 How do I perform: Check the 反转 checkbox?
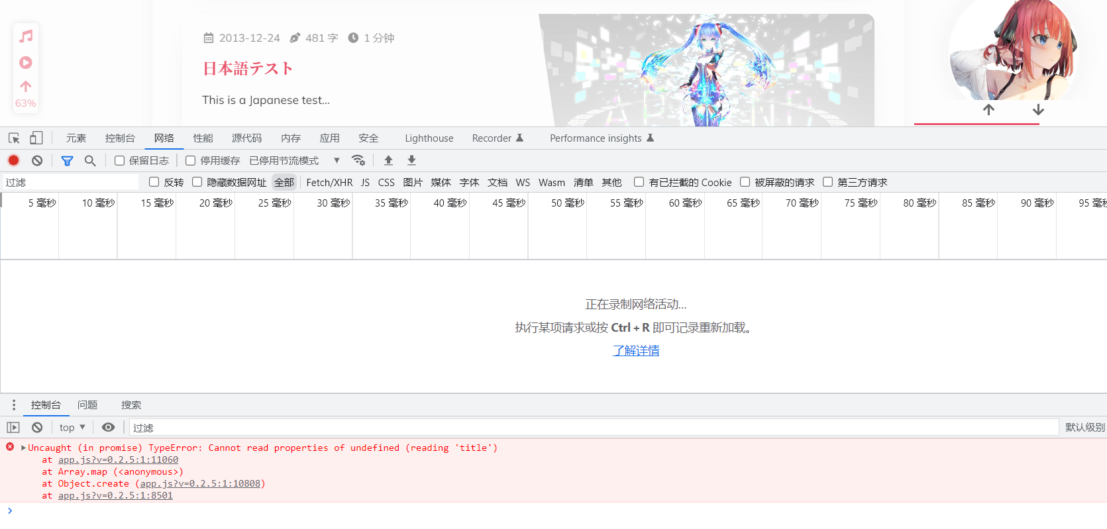(x=154, y=181)
